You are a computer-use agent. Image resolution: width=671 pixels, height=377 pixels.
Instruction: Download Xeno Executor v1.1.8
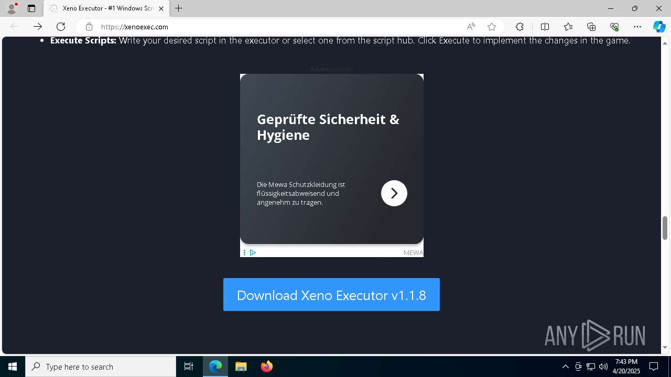click(331, 295)
